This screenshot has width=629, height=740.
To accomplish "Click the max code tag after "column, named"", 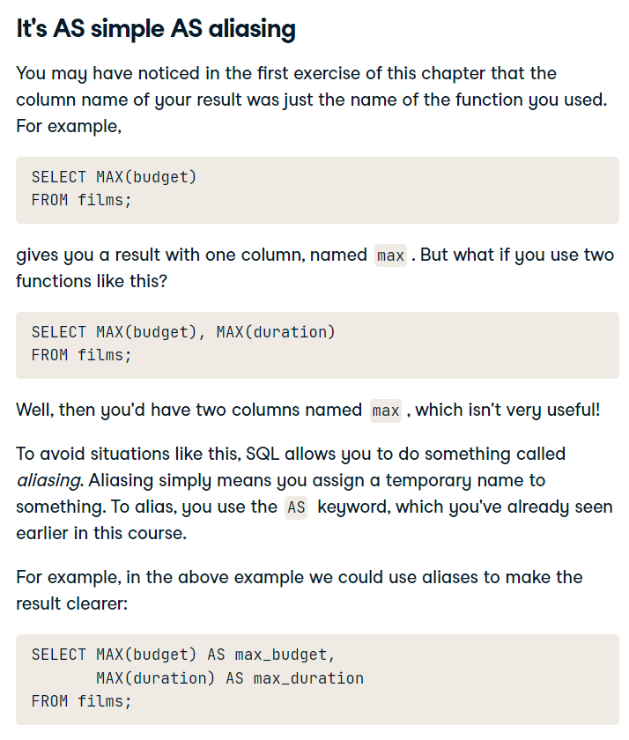I will pos(390,255).
